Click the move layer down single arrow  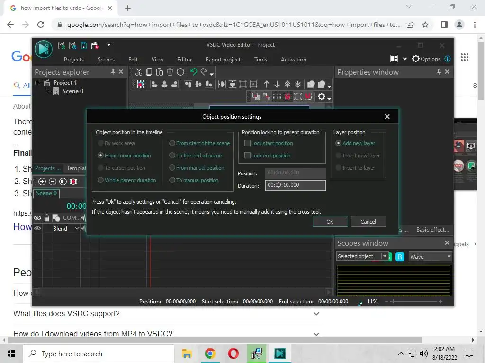(277, 84)
